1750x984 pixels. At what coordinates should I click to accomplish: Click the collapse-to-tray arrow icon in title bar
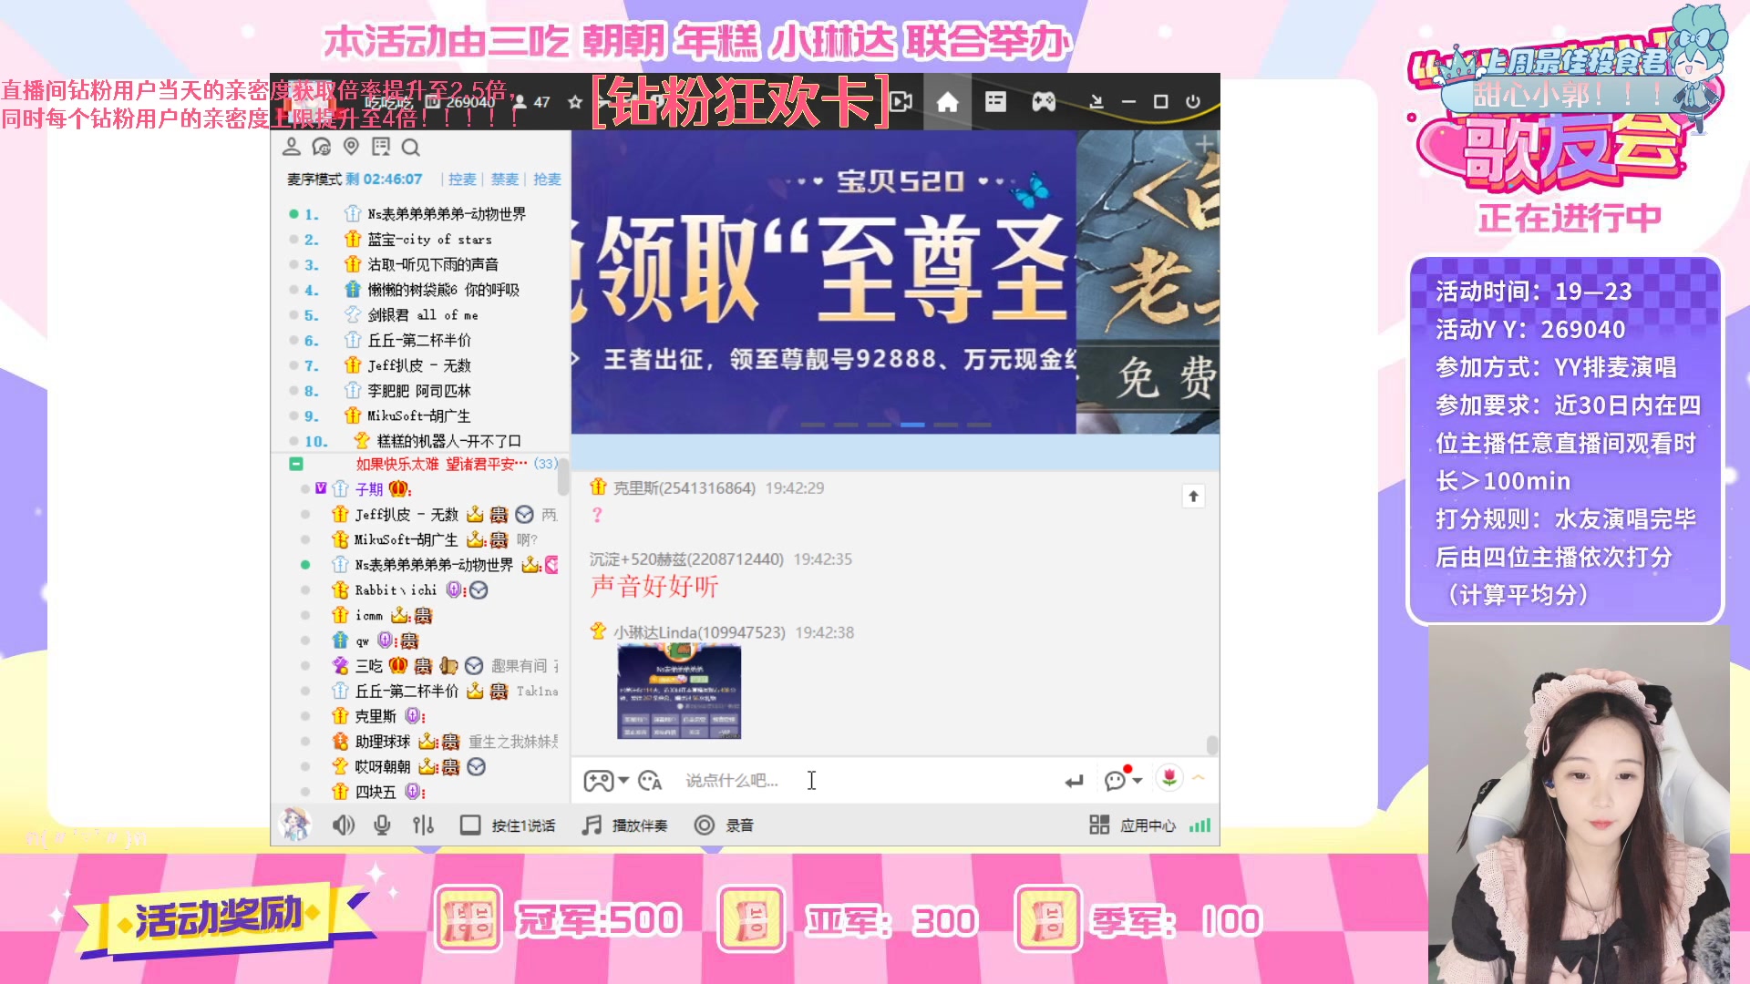1096,102
